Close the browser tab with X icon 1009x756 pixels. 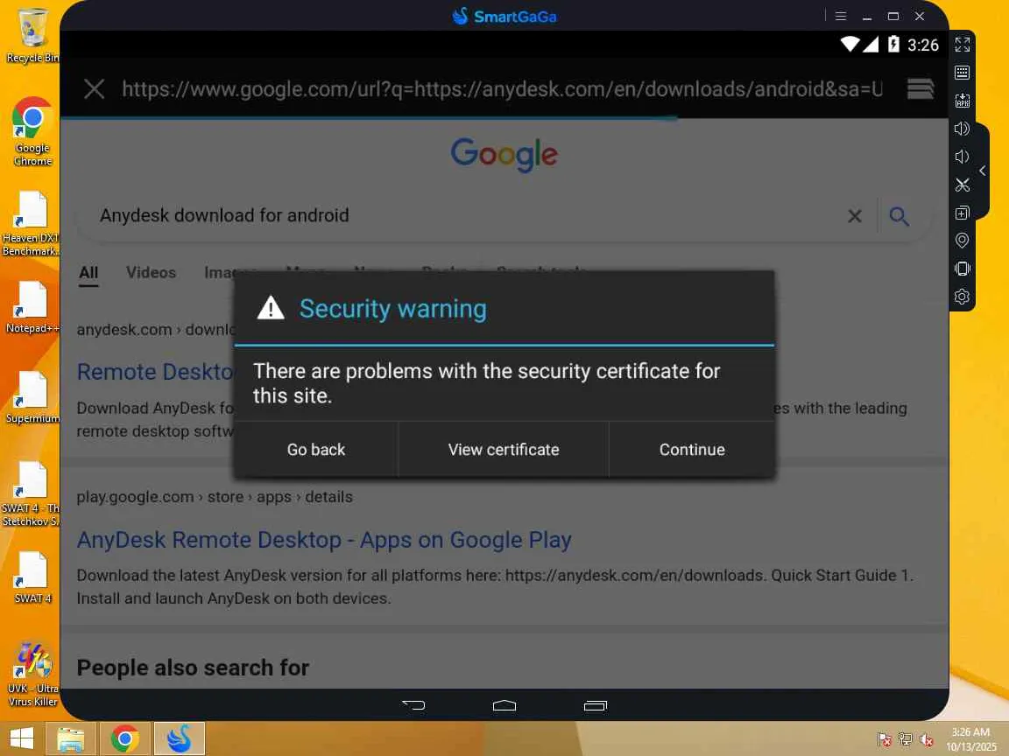[x=95, y=88]
